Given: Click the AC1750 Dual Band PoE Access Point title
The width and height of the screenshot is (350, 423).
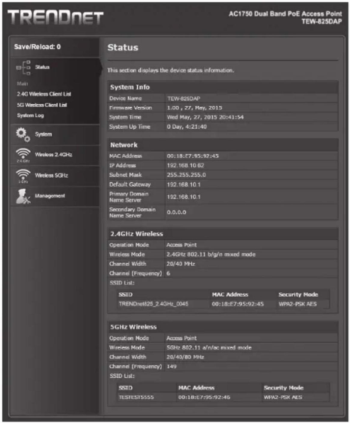Looking at the screenshot, I should pos(285,14).
